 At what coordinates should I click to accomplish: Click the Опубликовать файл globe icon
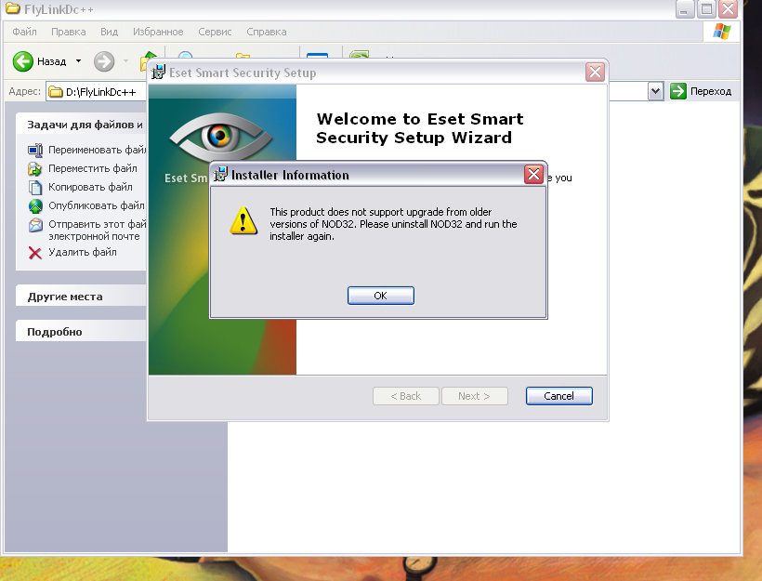pos(35,205)
